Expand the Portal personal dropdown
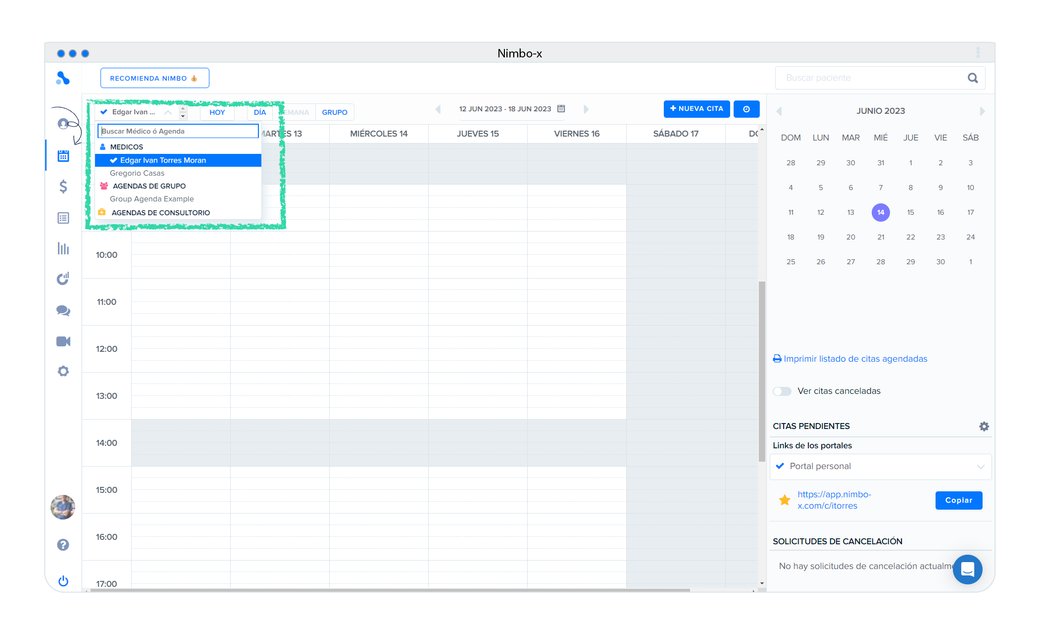 click(881, 466)
